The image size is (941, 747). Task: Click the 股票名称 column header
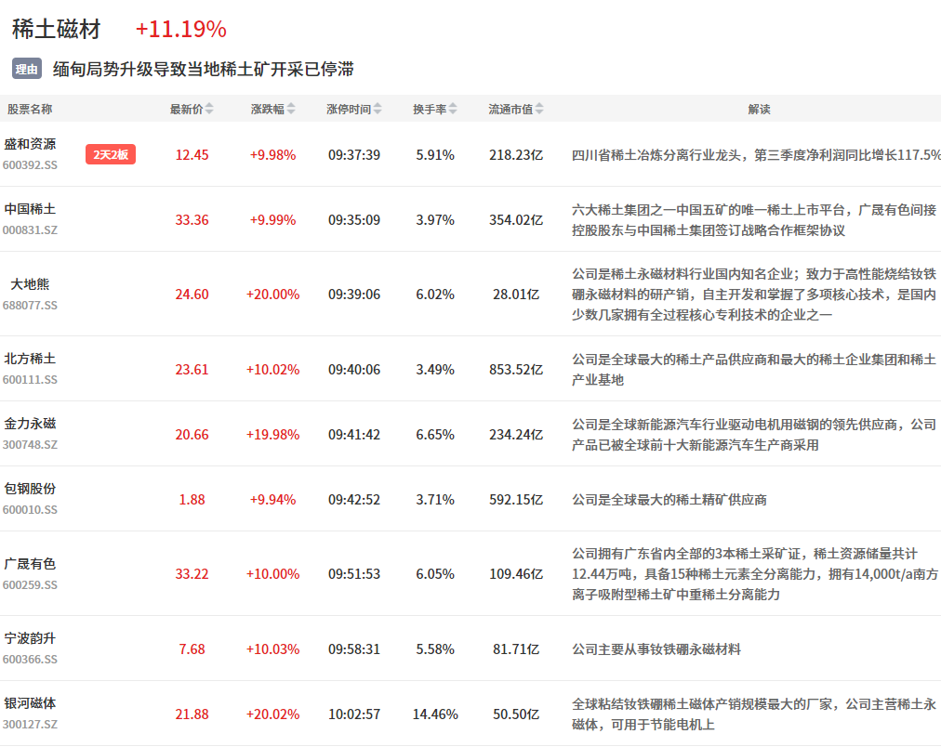pyautogui.click(x=30, y=109)
